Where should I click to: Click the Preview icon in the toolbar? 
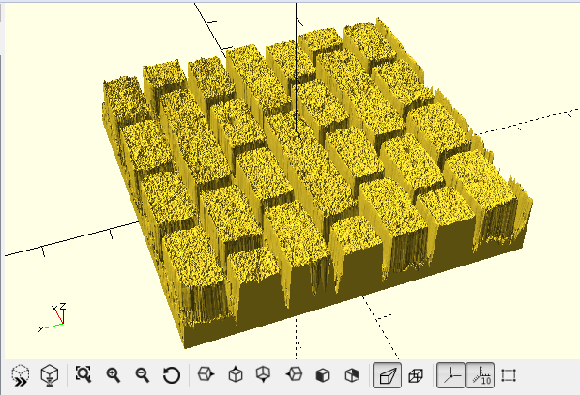click(x=21, y=375)
